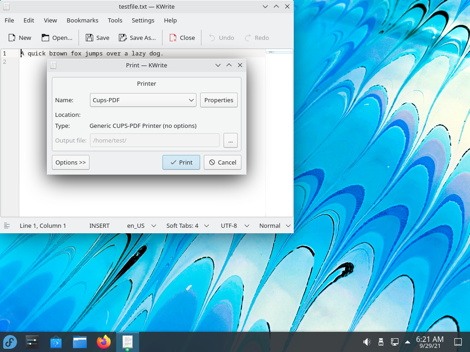The image size is (470, 352).
Task: Open Dolphin file manager from the taskbar
Action: pos(80,342)
